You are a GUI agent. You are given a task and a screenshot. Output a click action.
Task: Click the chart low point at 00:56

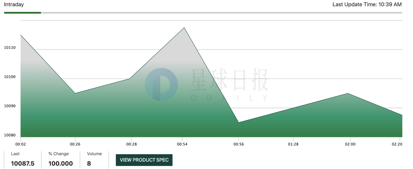(238, 122)
